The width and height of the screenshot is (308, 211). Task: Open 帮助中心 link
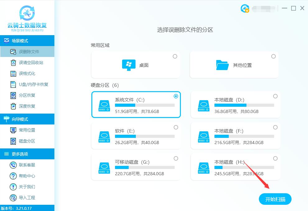27,176
